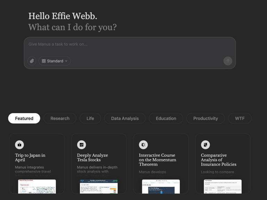Show the WTF category tab
This screenshot has width=267, height=200.
(240, 118)
